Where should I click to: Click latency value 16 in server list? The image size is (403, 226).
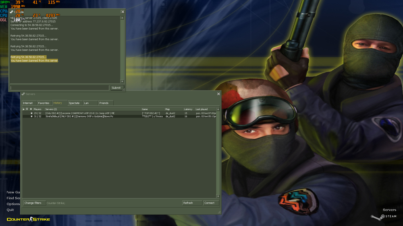185,117
